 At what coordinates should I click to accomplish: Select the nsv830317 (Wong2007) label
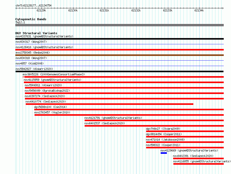[x=31, y=42]
